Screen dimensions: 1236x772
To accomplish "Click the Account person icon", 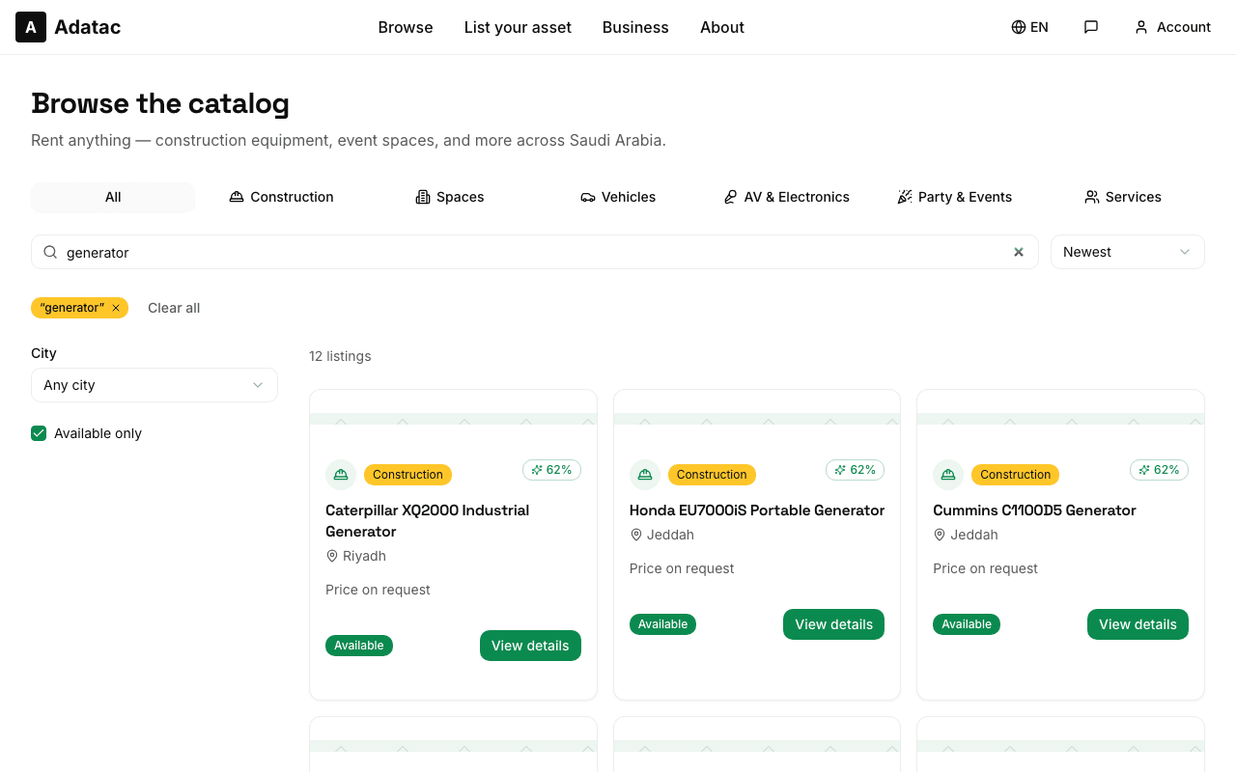I will [x=1141, y=27].
